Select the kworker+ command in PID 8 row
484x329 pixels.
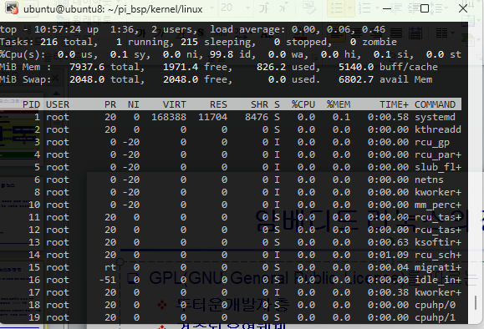pyautogui.click(x=438, y=192)
